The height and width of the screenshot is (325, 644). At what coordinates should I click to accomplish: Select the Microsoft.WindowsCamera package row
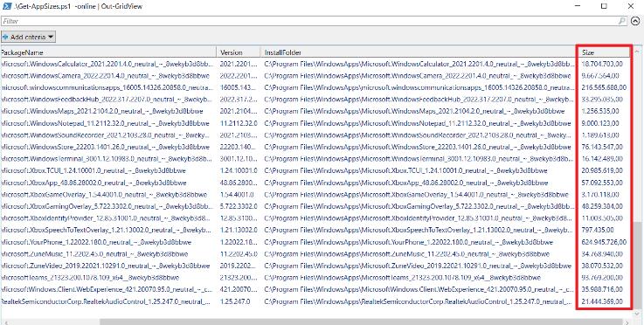point(316,76)
